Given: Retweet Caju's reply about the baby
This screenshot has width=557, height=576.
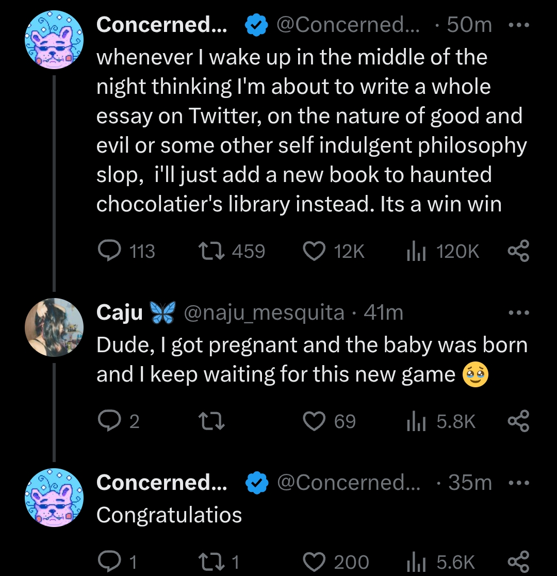Looking at the screenshot, I should (x=211, y=421).
